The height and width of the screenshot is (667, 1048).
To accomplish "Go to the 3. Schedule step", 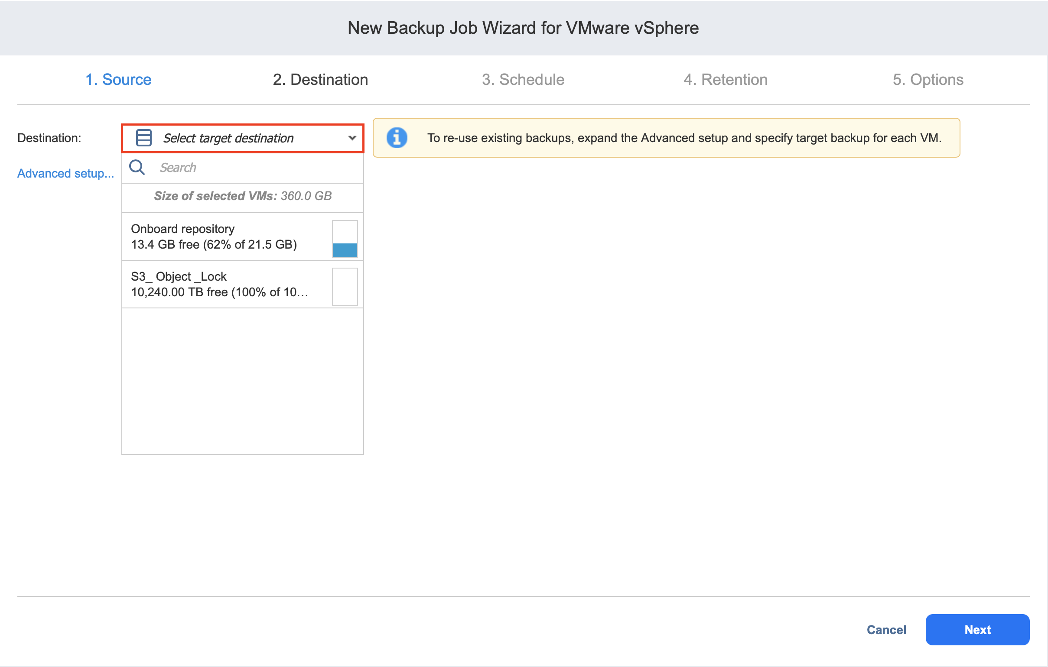I will tap(523, 80).
